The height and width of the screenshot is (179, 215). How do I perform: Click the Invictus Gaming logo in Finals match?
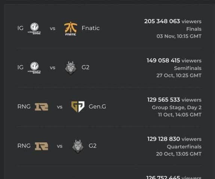coord(34,29)
